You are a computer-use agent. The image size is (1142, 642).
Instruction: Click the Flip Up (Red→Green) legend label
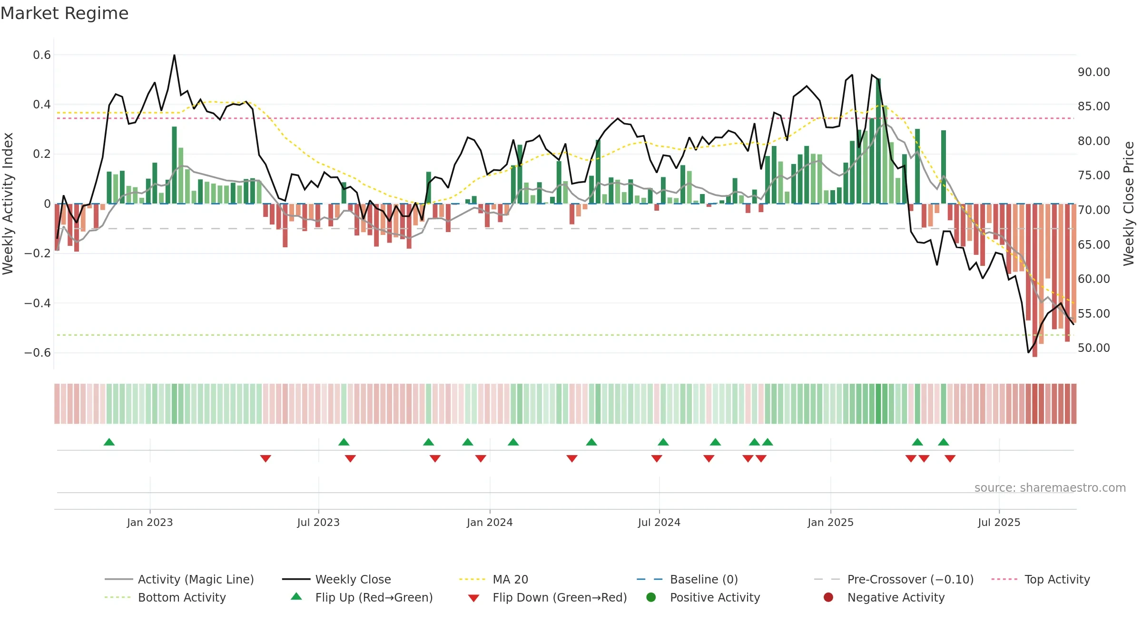pyautogui.click(x=374, y=597)
